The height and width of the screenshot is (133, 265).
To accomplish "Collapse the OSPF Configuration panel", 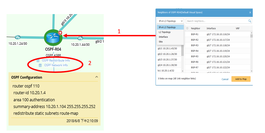I will [x=96, y=77].
